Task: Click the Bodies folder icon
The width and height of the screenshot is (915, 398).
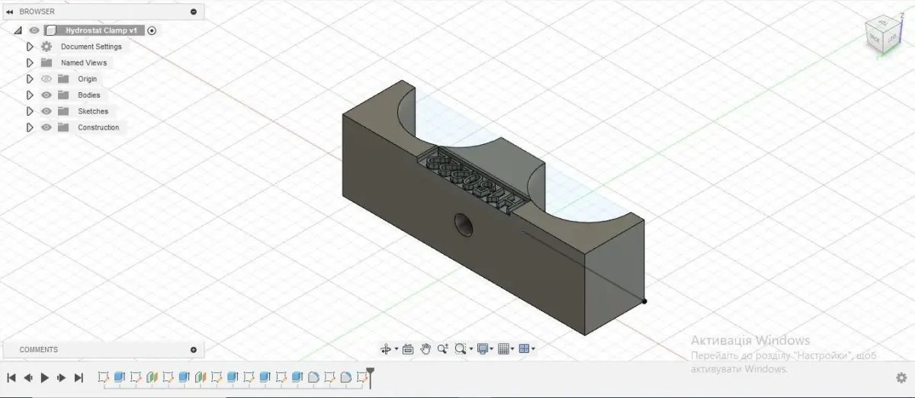Action: [63, 95]
